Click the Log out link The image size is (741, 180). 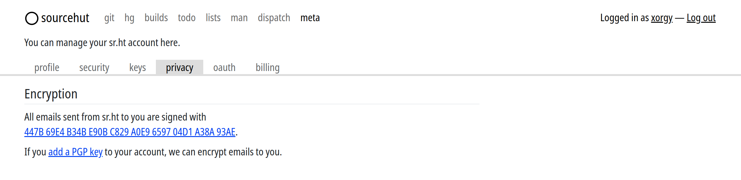point(701,18)
